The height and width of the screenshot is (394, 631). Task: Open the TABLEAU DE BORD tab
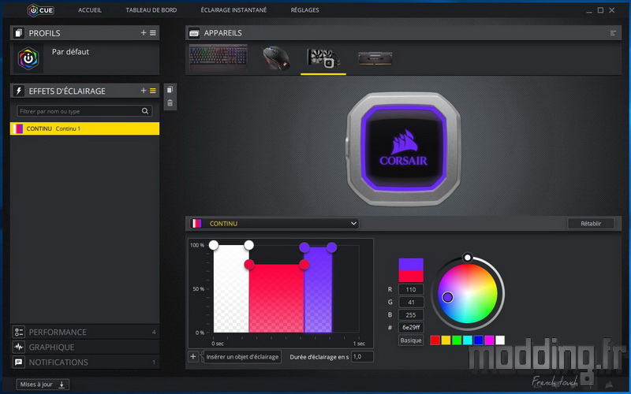(151, 10)
